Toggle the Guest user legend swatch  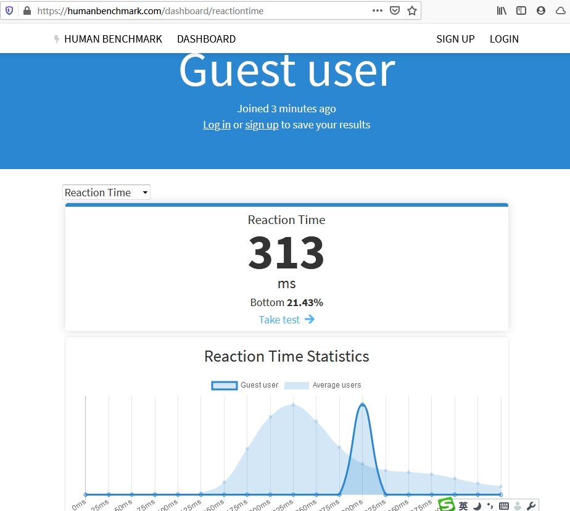[225, 386]
